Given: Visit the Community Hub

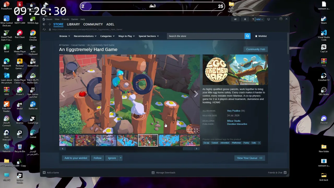Looking at the screenshot, I should 255,49.
